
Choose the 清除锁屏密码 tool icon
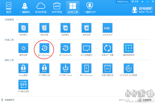[x=128, y=48]
